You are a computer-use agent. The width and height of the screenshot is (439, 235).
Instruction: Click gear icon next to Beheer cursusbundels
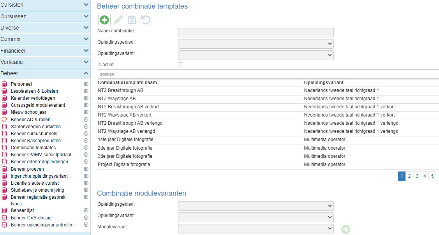click(x=86, y=134)
